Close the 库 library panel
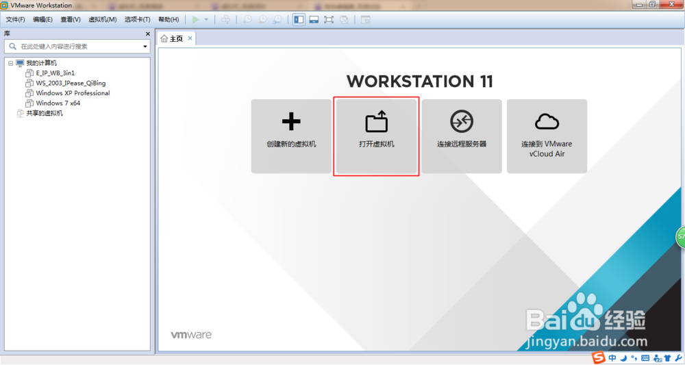Image resolution: width=685 pixels, height=365 pixels. click(x=148, y=34)
